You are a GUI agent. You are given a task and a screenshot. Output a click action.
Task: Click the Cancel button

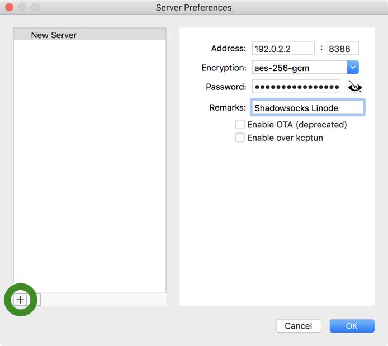pos(298,326)
